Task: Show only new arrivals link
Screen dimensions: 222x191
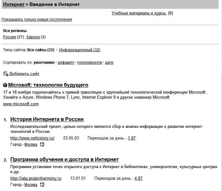Action: [x=37, y=19]
